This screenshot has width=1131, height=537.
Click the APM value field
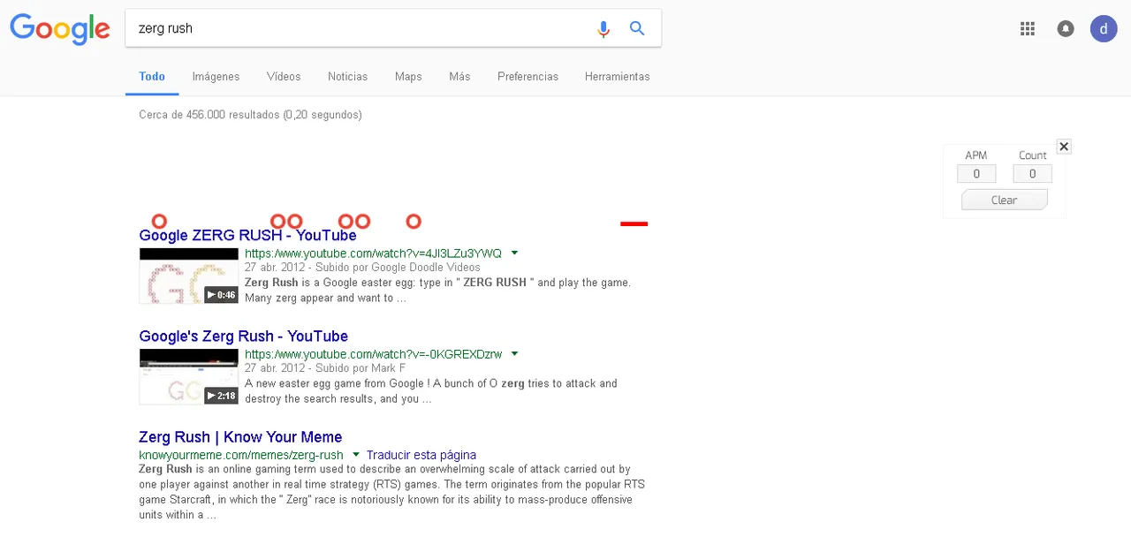pyautogui.click(x=976, y=174)
